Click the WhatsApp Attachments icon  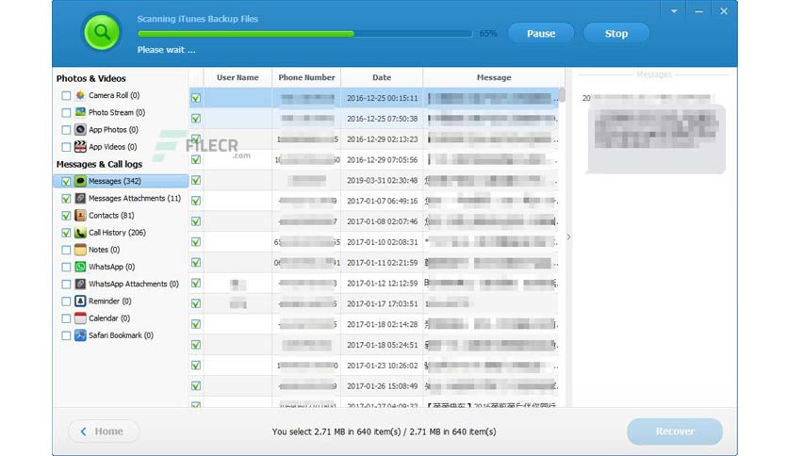point(80,284)
